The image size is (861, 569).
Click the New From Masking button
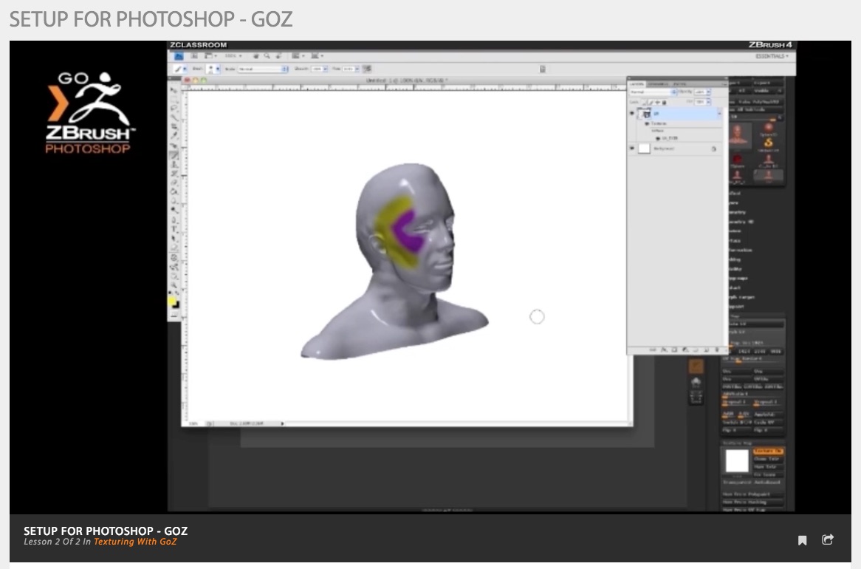pyautogui.click(x=753, y=501)
